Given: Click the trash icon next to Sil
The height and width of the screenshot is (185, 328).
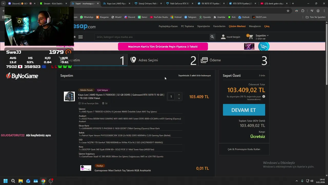Looking at the screenshot, I should click(x=103, y=103).
